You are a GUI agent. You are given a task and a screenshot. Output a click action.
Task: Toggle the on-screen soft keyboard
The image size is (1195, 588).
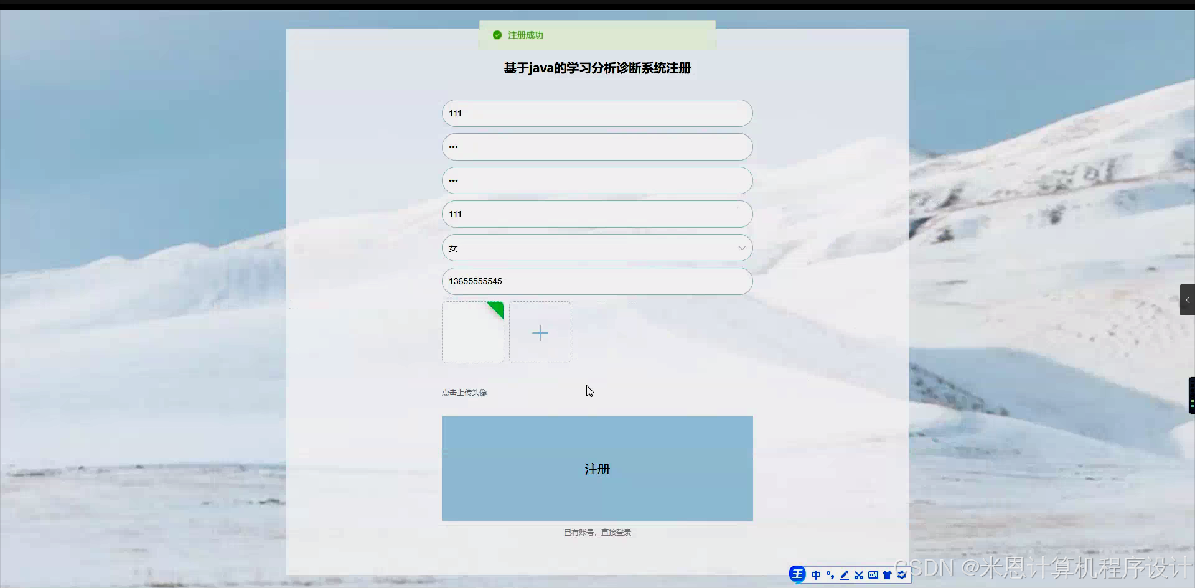coord(873,574)
